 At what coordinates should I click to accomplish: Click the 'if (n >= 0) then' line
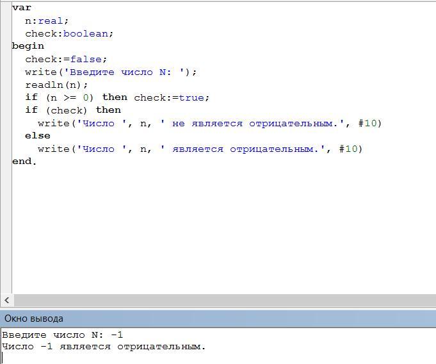click(117, 97)
